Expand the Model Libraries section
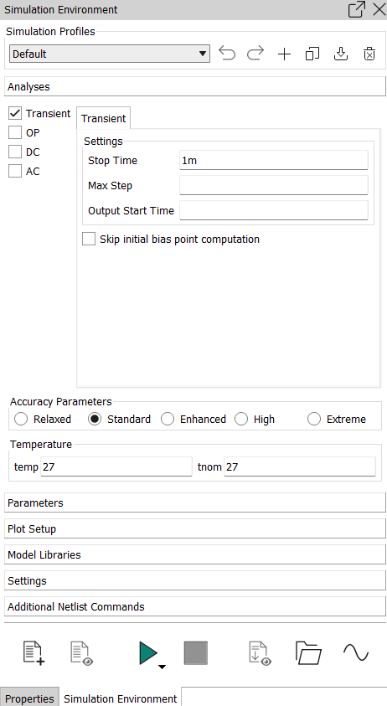The image size is (387, 706). (x=195, y=554)
